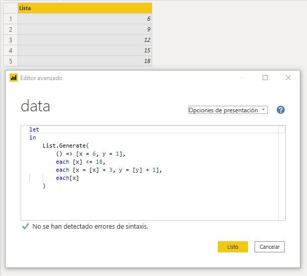Open the Opciones de presentación dropdown

click(x=227, y=110)
